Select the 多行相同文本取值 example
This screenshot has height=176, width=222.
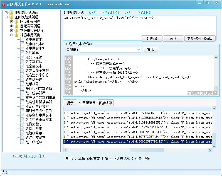click(39, 88)
